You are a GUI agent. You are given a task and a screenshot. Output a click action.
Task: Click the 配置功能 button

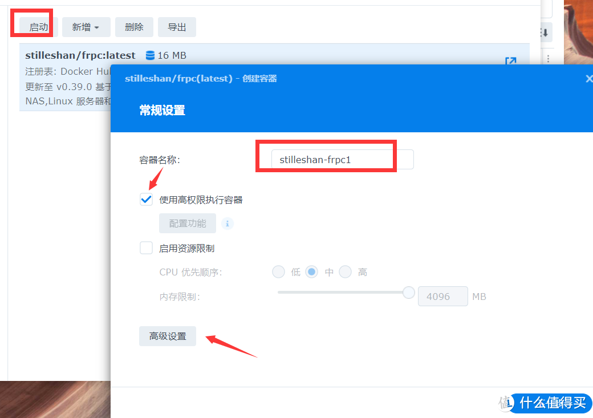188,224
